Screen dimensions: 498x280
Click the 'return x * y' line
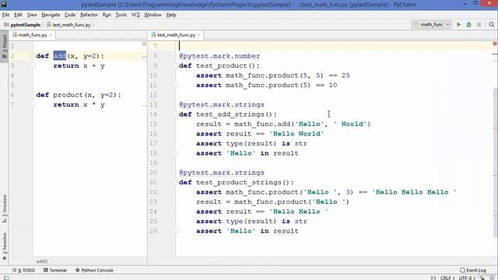coord(79,104)
